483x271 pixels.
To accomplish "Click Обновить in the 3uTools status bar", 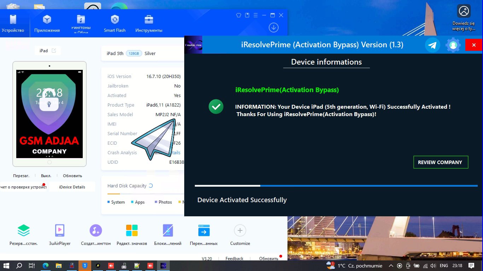I will (x=269, y=258).
